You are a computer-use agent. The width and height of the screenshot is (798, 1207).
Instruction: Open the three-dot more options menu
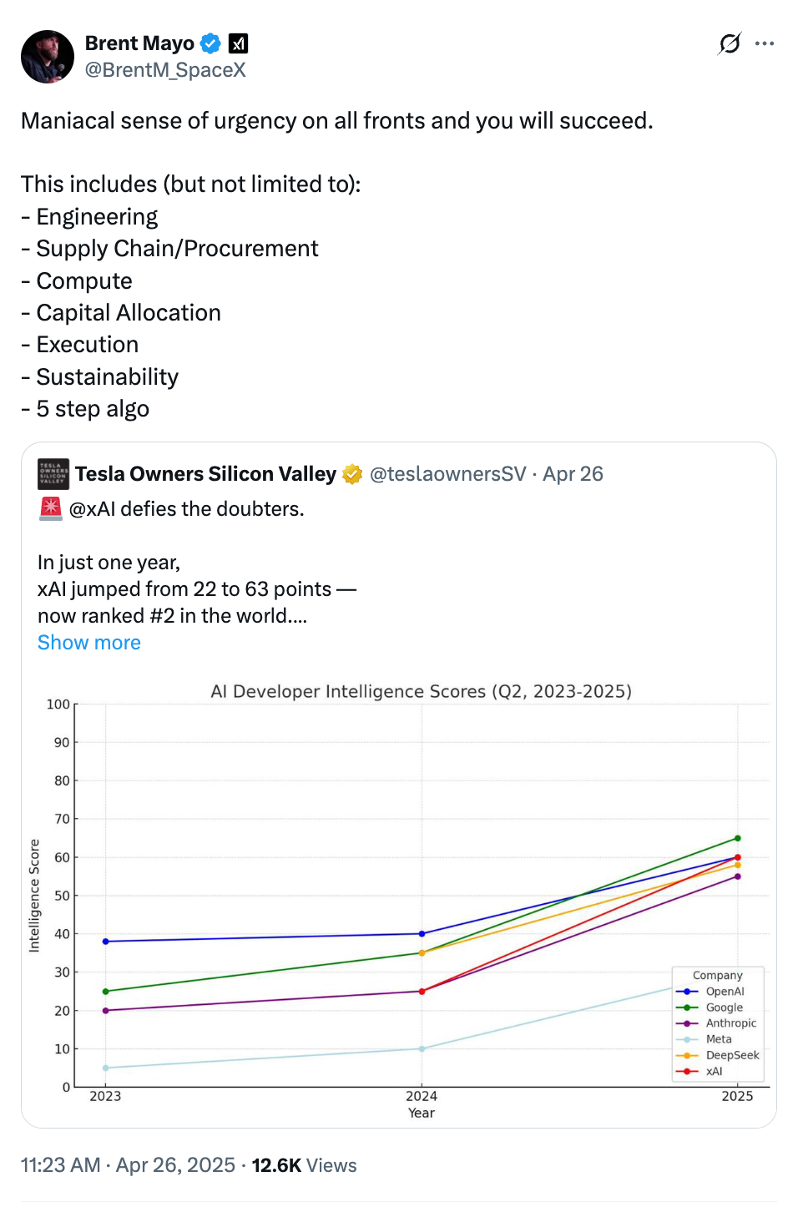click(765, 43)
